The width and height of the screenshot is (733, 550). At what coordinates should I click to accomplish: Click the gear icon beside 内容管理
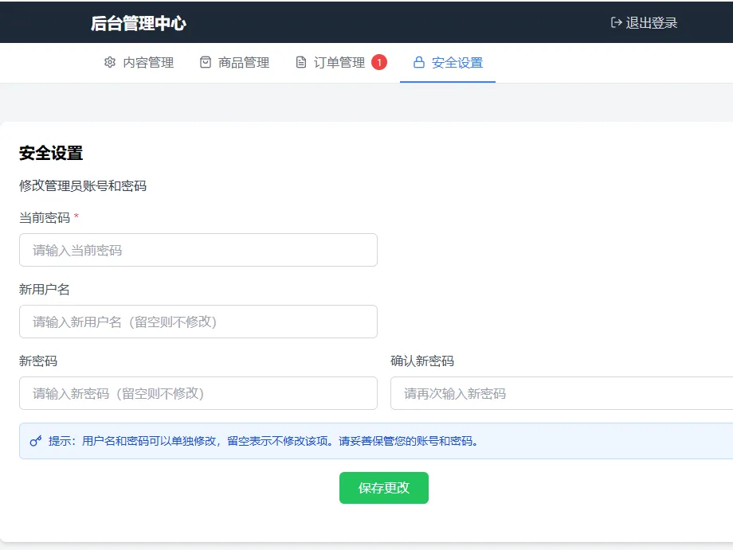click(x=110, y=61)
